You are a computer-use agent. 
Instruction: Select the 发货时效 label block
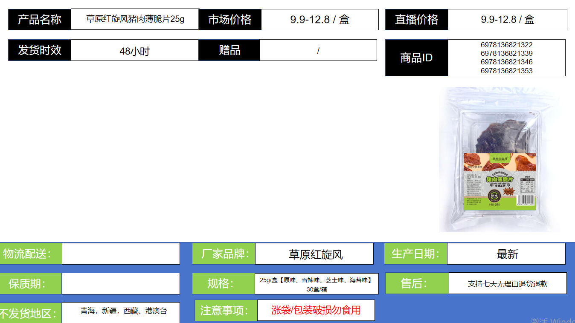point(40,50)
